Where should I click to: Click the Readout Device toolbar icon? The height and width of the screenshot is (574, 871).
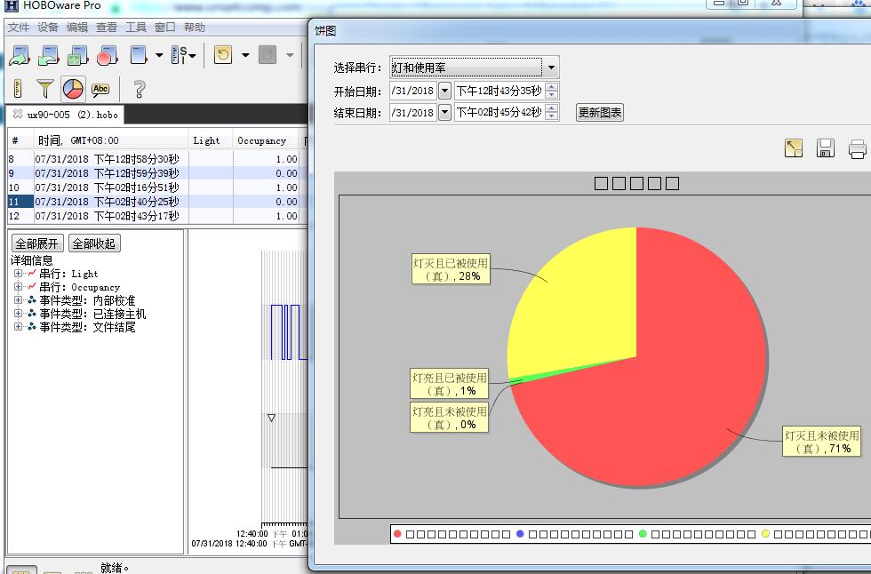(x=49, y=56)
